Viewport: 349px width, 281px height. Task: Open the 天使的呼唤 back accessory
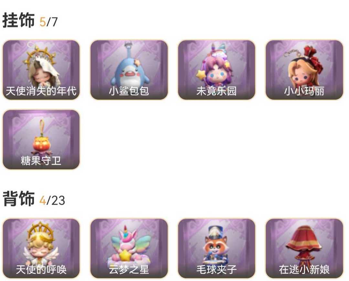coord(41,248)
